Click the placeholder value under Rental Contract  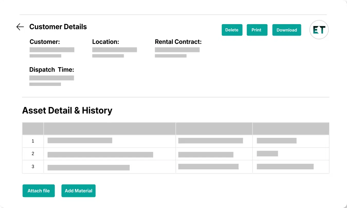tap(177, 50)
